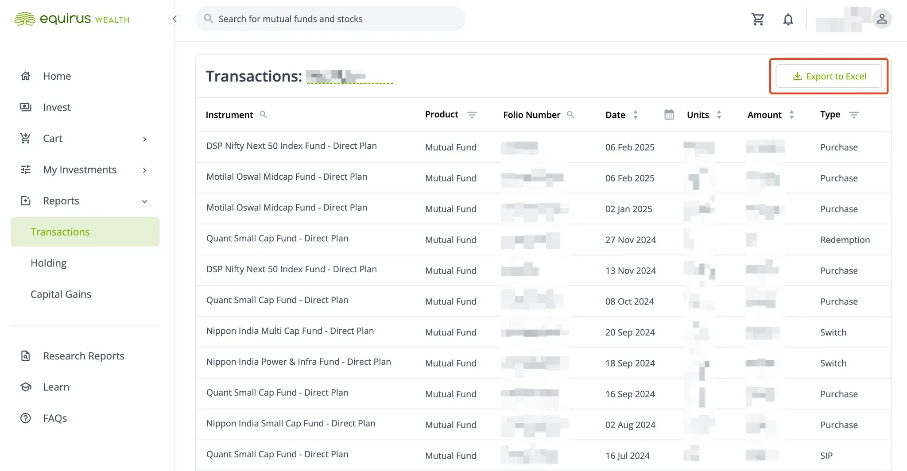
Task: Click the 02 Aug 2024 date cell
Action: click(630, 425)
